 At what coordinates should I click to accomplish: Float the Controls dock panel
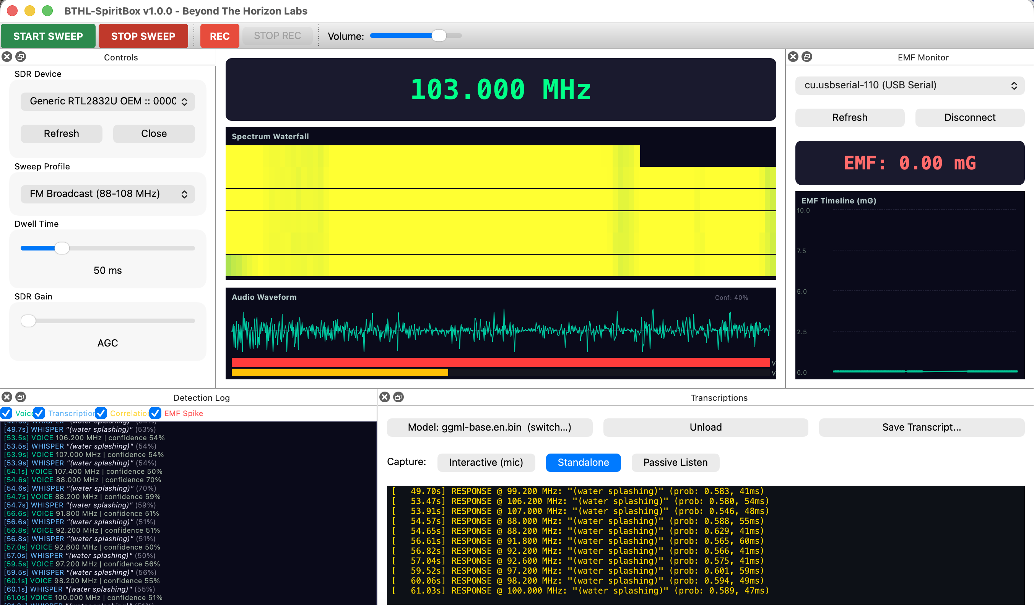tap(21, 57)
